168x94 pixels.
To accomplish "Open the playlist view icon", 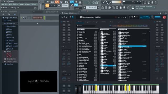I will pos(103,8).
